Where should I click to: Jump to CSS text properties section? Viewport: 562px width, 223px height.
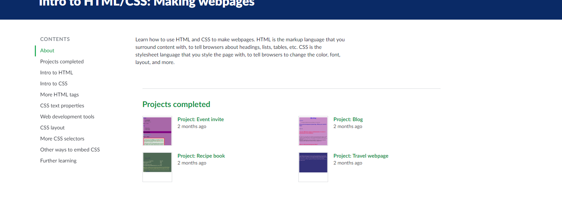tap(62, 106)
